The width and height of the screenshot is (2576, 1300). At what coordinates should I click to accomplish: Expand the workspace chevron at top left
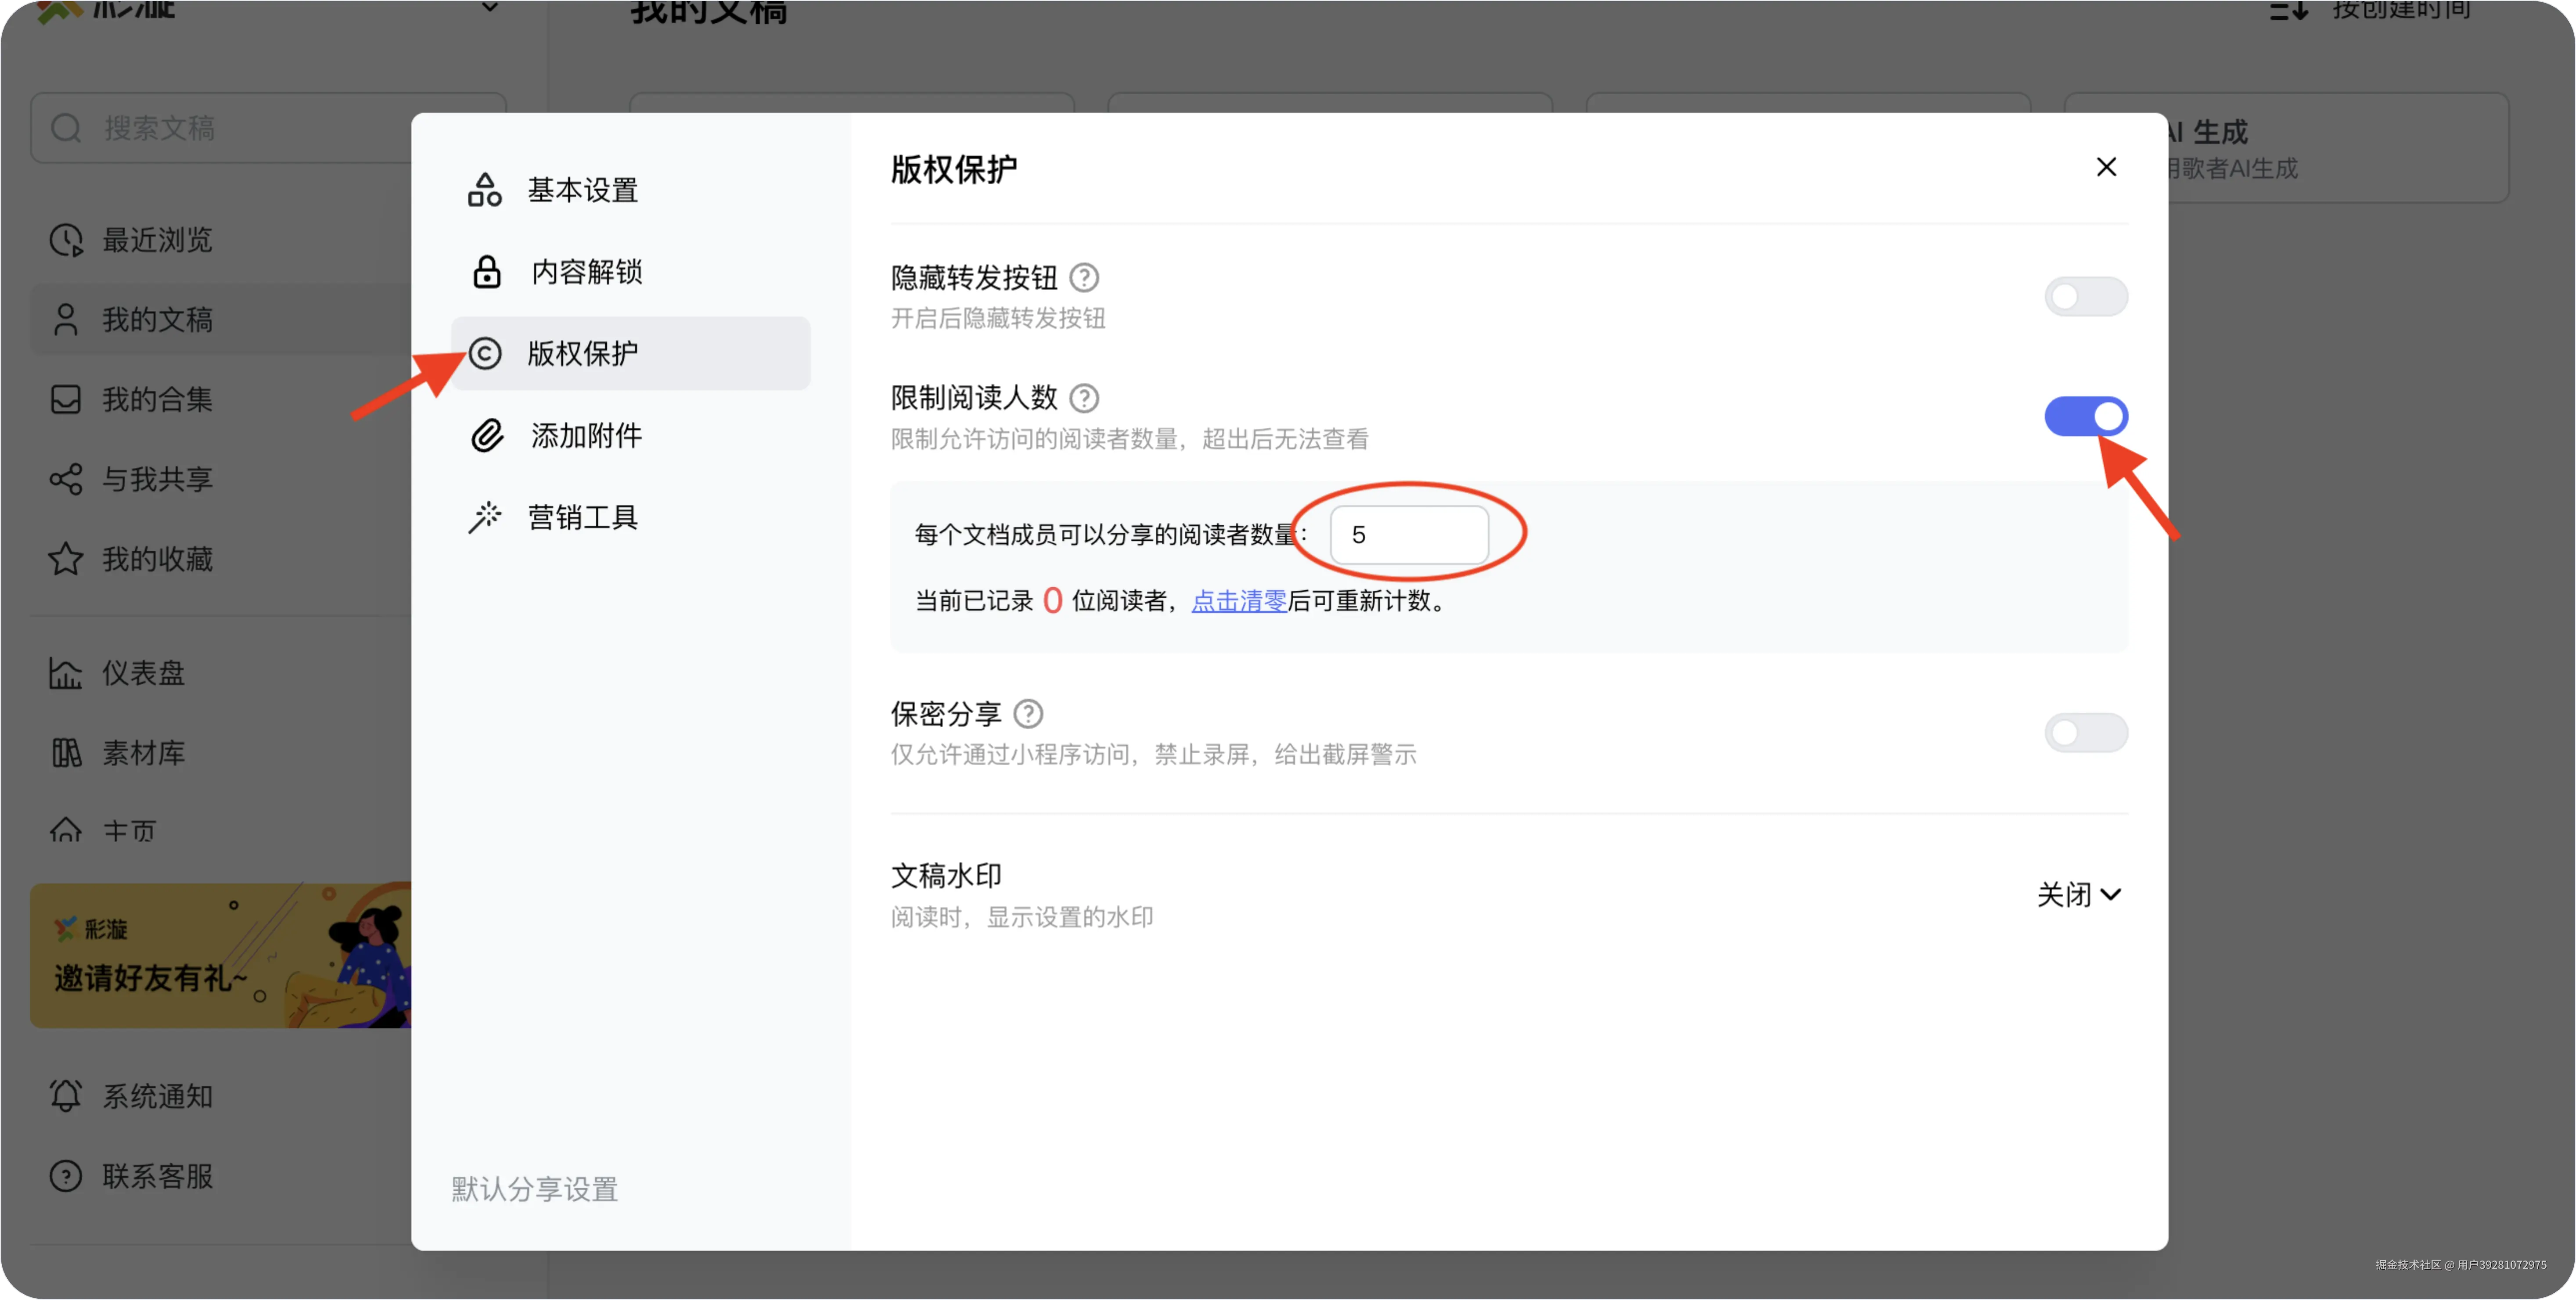click(x=490, y=8)
